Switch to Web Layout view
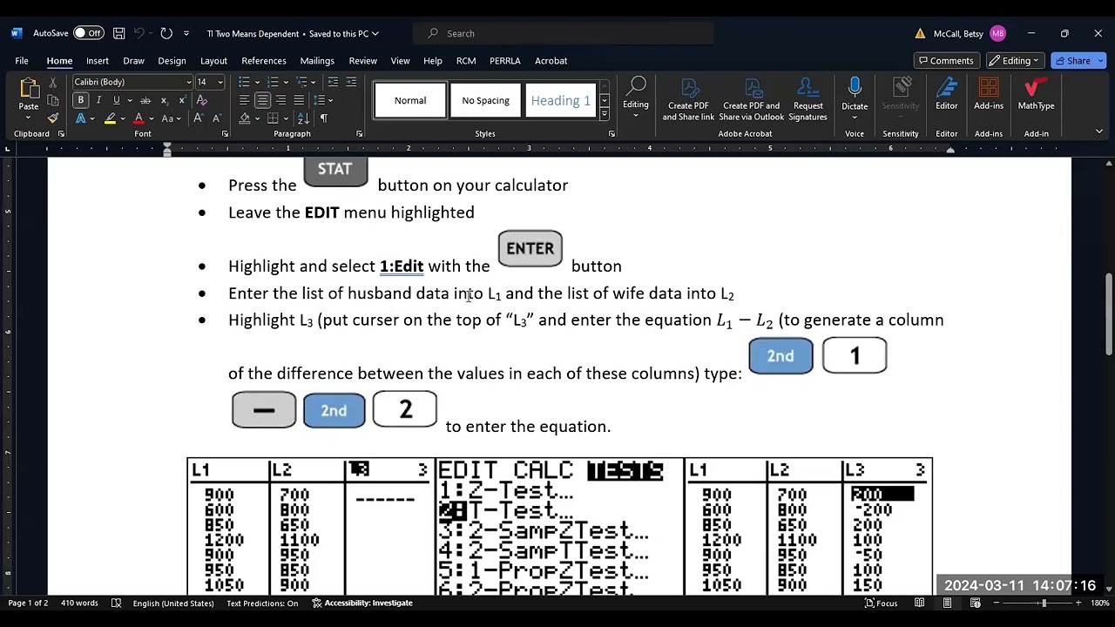The image size is (1115, 627). click(x=975, y=603)
